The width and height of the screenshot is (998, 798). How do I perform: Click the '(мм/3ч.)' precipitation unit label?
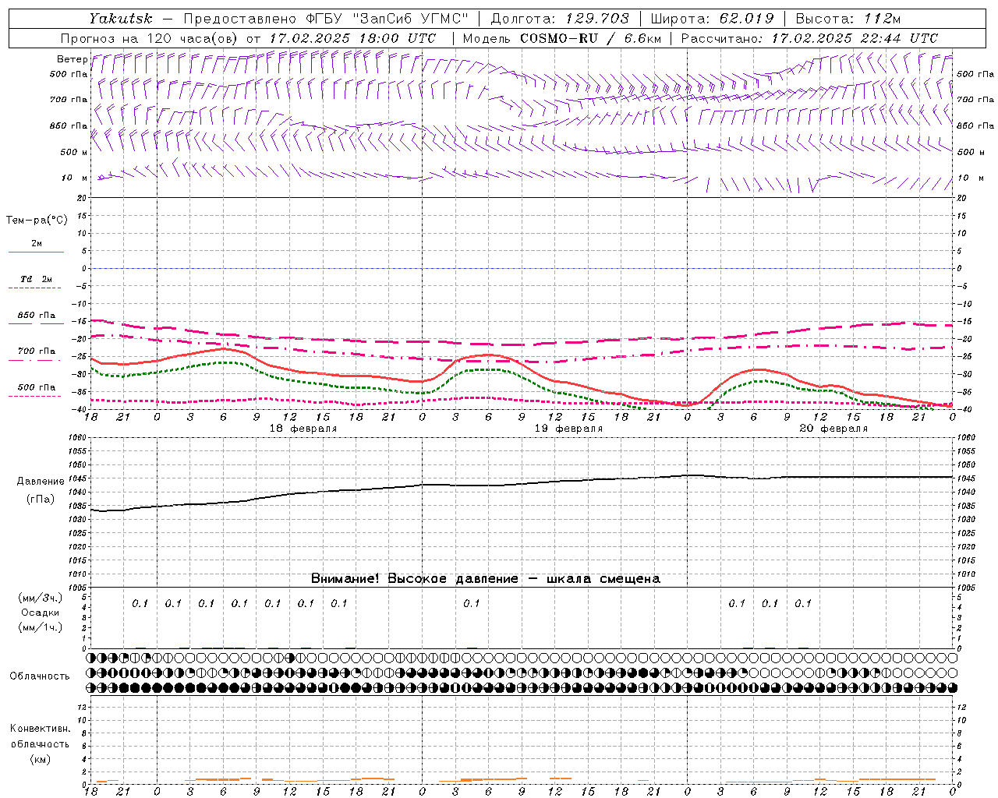[41, 598]
